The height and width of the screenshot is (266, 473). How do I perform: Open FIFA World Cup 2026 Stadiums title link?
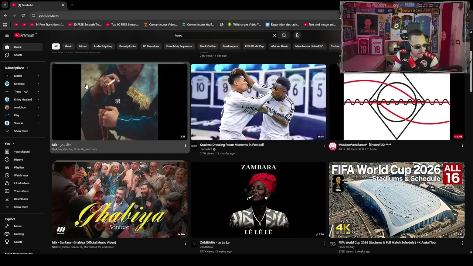click(x=388, y=243)
